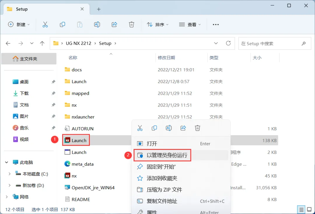Open the 新建 dropdown
The image size is (315, 214).
[19, 24]
